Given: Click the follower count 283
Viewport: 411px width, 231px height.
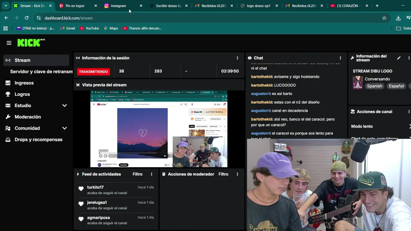Looking at the screenshot, I should (158, 71).
